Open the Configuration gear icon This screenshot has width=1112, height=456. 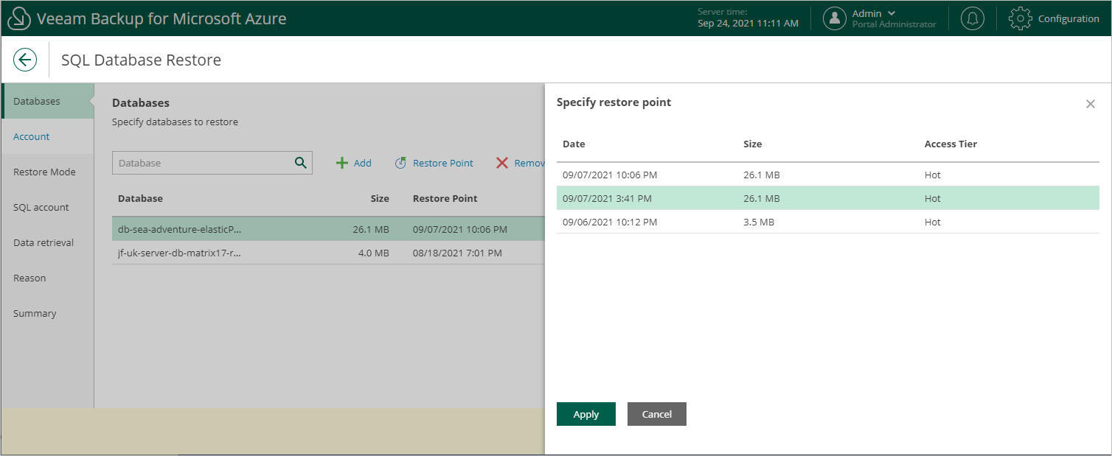point(1020,18)
